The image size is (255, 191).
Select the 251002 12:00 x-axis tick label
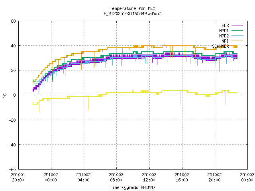[x=149, y=177]
